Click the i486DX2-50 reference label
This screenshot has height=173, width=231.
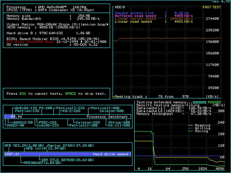22,123
